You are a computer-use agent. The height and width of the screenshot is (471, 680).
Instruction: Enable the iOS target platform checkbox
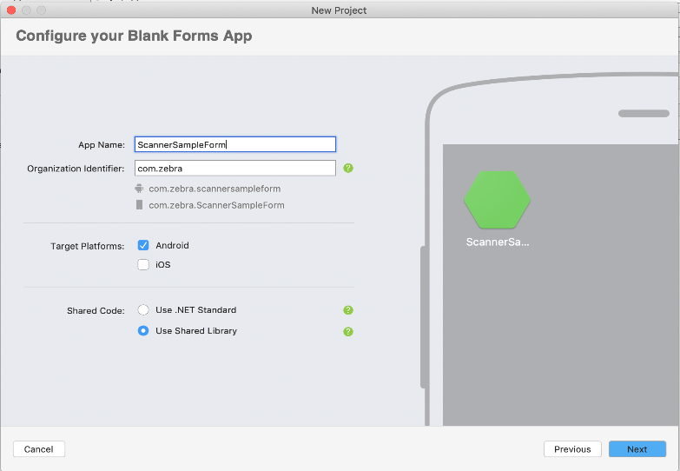pos(143,265)
